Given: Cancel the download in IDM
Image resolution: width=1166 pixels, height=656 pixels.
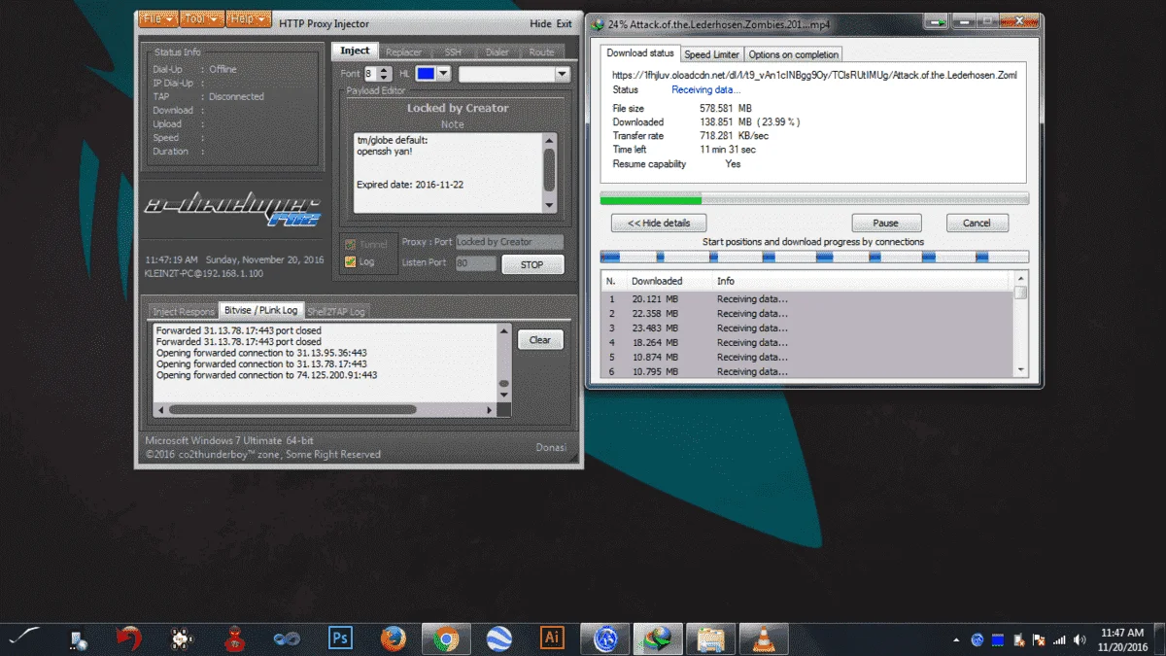Looking at the screenshot, I should (x=977, y=224).
